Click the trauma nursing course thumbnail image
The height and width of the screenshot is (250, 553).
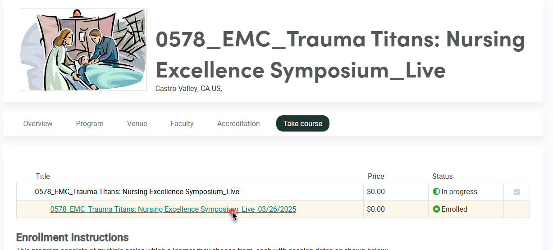pos(83,50)
